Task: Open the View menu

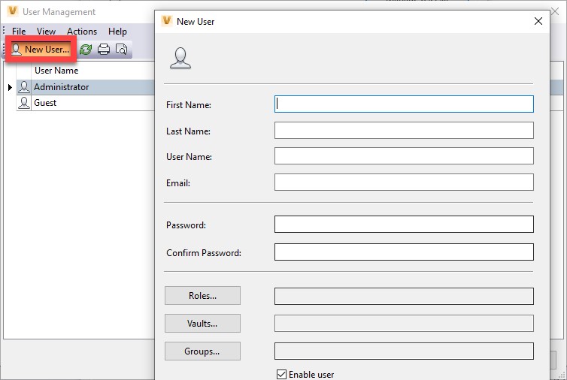Action: tap(46, 32)
